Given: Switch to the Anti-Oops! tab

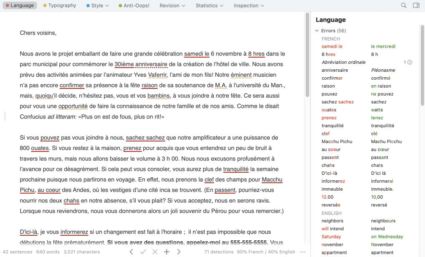Looking at the screenshot, I should (x=134, y=5).
